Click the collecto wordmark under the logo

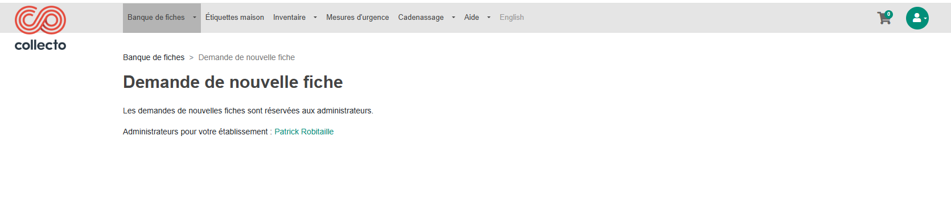[40, 45]
